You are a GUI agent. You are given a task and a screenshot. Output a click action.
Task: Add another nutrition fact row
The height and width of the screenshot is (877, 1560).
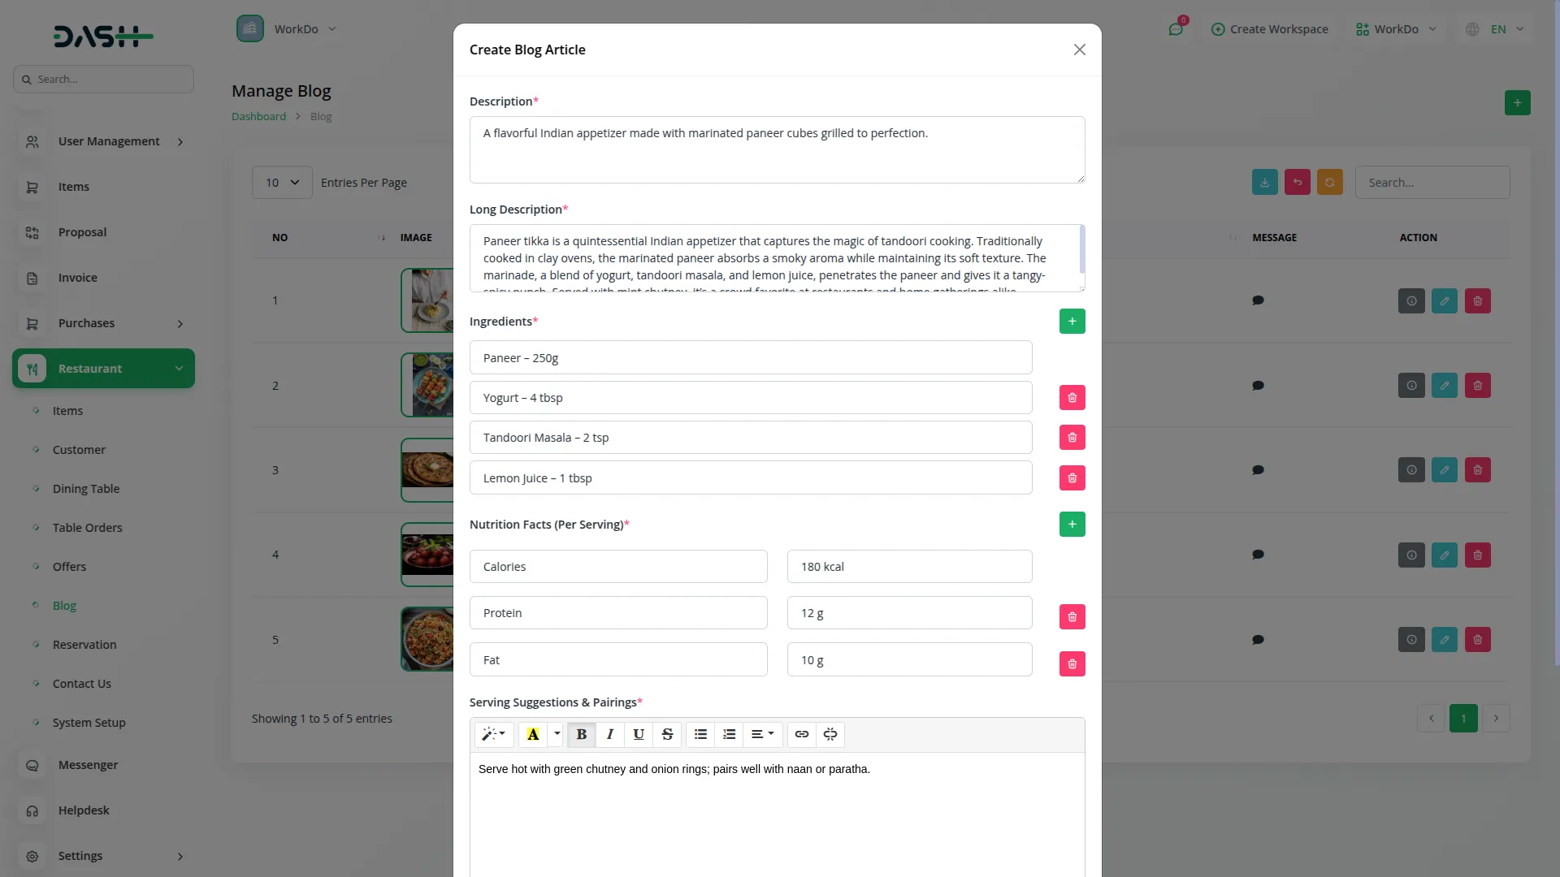click(x=1072, y=524)
